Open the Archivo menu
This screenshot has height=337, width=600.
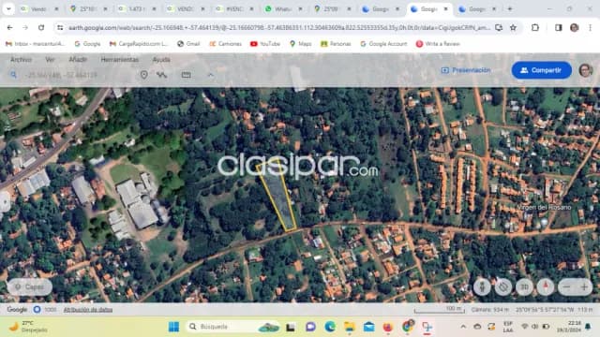point(21,60)
